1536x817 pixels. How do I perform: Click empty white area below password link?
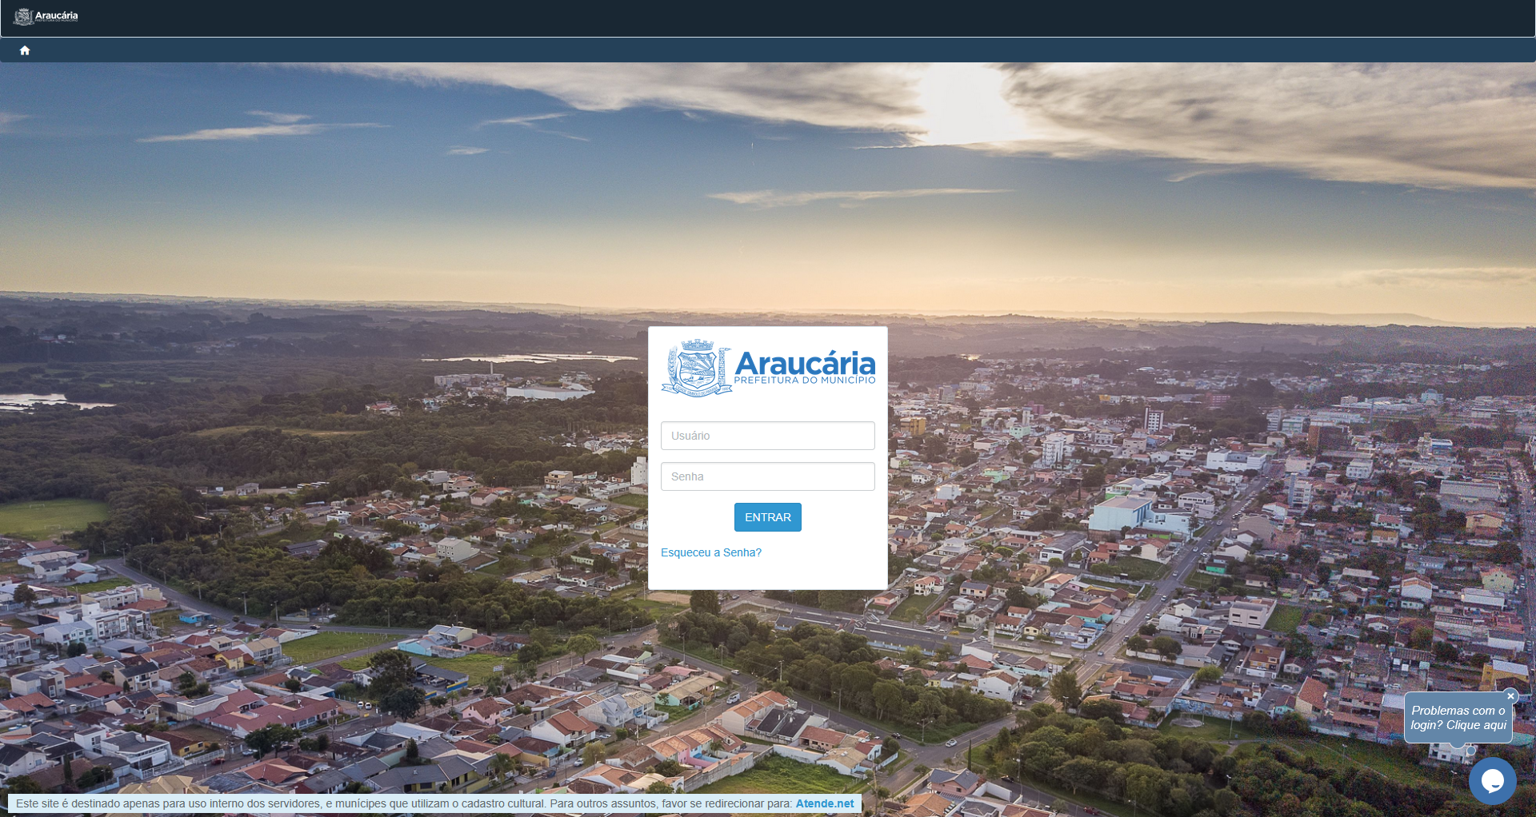point(768,574)
